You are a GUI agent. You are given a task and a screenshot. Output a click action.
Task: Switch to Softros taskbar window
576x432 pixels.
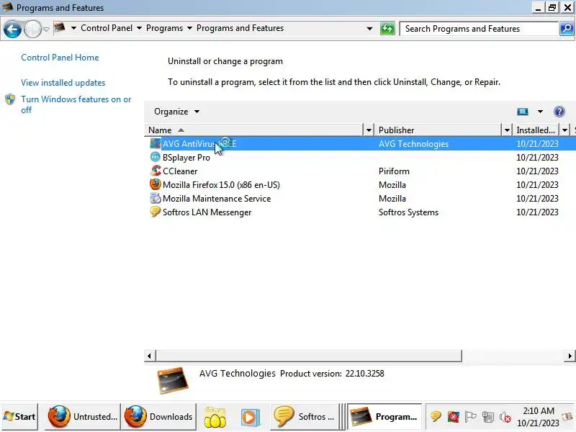[304, 417]
